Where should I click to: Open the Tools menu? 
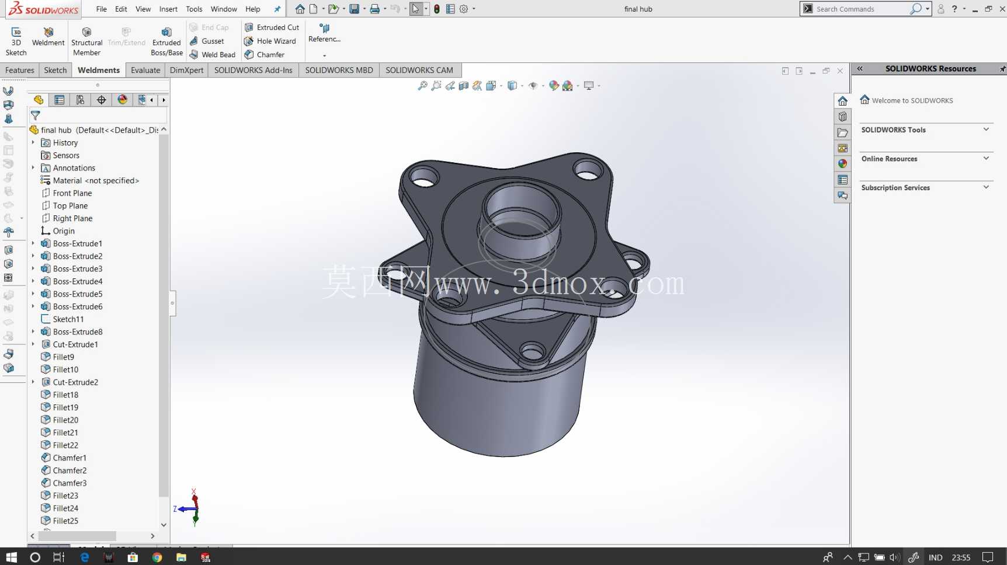[194, 9]
